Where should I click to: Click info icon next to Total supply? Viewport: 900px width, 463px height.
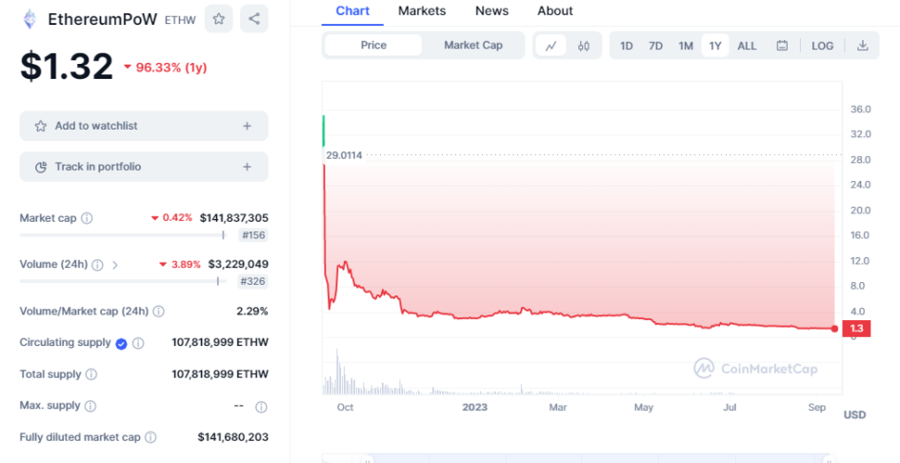click(91, 374)
